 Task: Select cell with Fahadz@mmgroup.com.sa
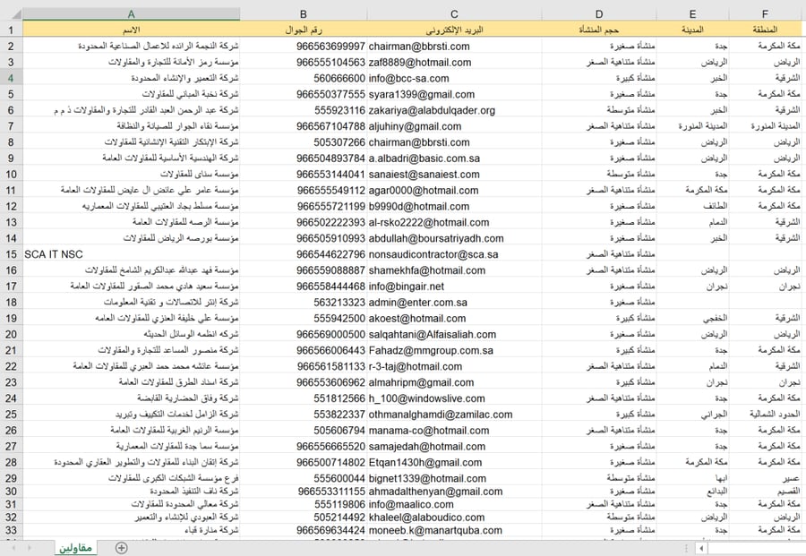(x=454, y=350)
